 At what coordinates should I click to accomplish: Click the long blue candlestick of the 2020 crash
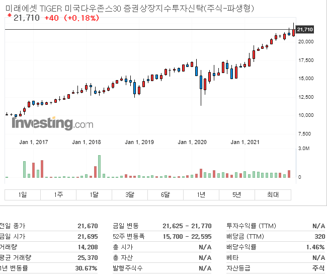pyautogui.click(x=201, y=82)
